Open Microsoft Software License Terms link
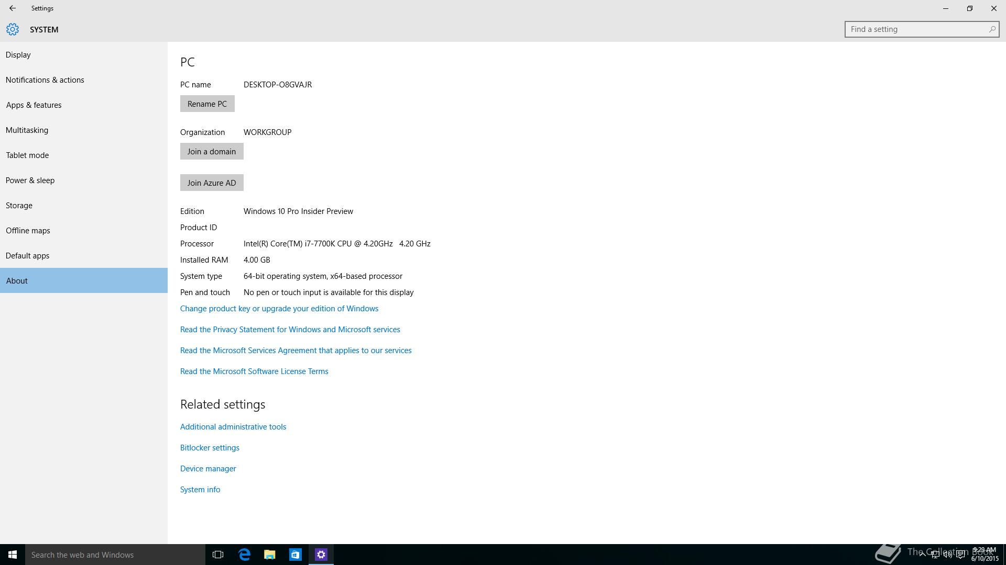Screen dimensions: 1006x565 pyautogui.click(x=254, y=371)
